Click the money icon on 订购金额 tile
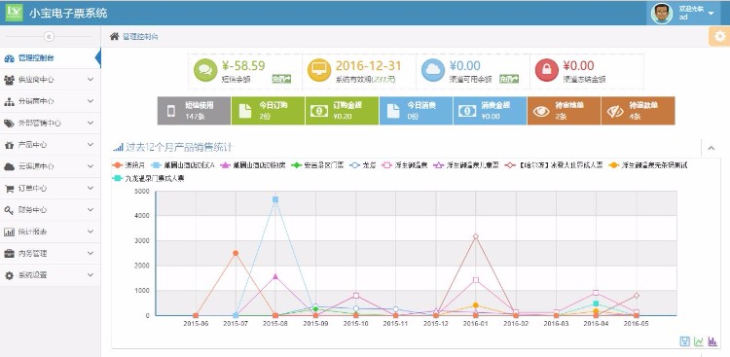 pos(319,111)
